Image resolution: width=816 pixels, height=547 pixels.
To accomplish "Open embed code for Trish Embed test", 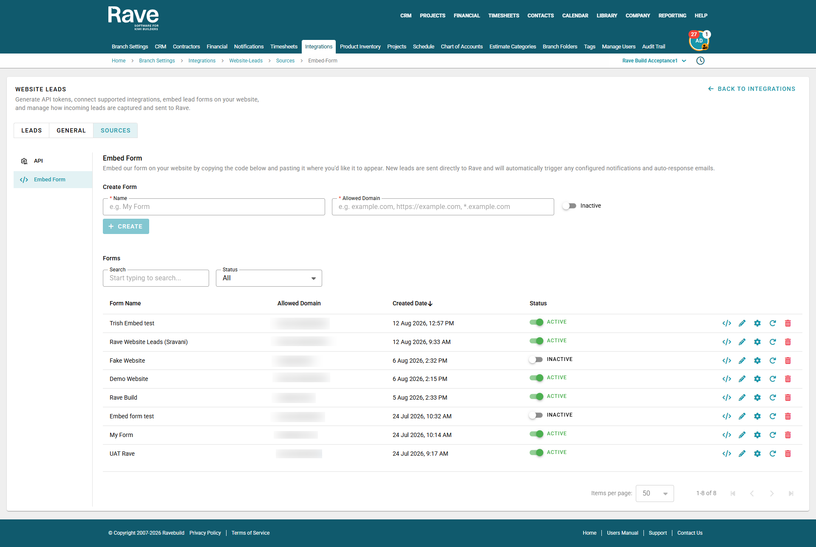I will click(727, 323).
